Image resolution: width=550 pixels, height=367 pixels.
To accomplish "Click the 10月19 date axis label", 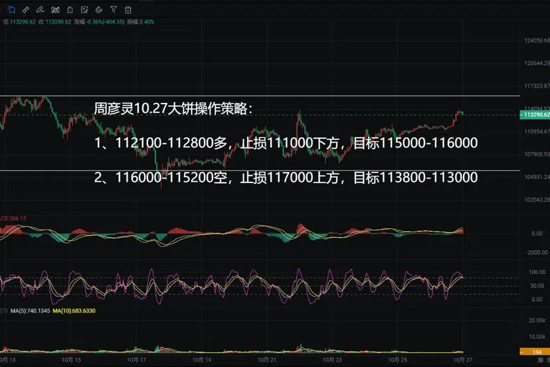I will point(202,360).
